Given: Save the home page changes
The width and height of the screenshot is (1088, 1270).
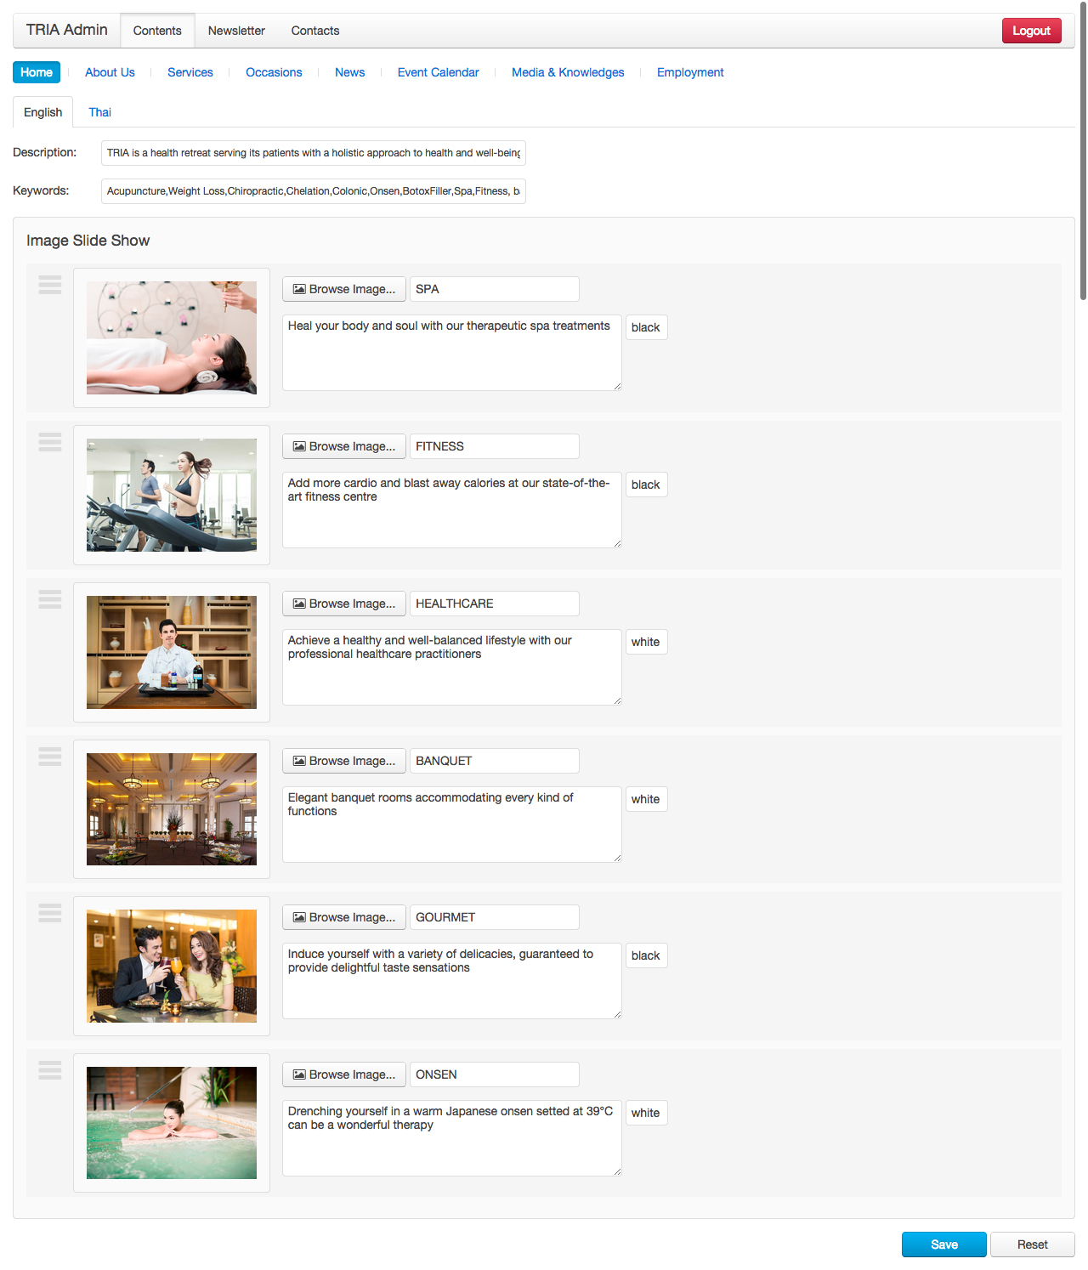Looking at the screenshot, I should (943, 1244).
